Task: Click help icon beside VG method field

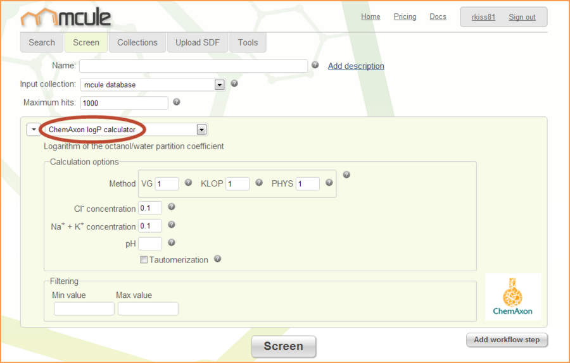Action: [188, 183]
